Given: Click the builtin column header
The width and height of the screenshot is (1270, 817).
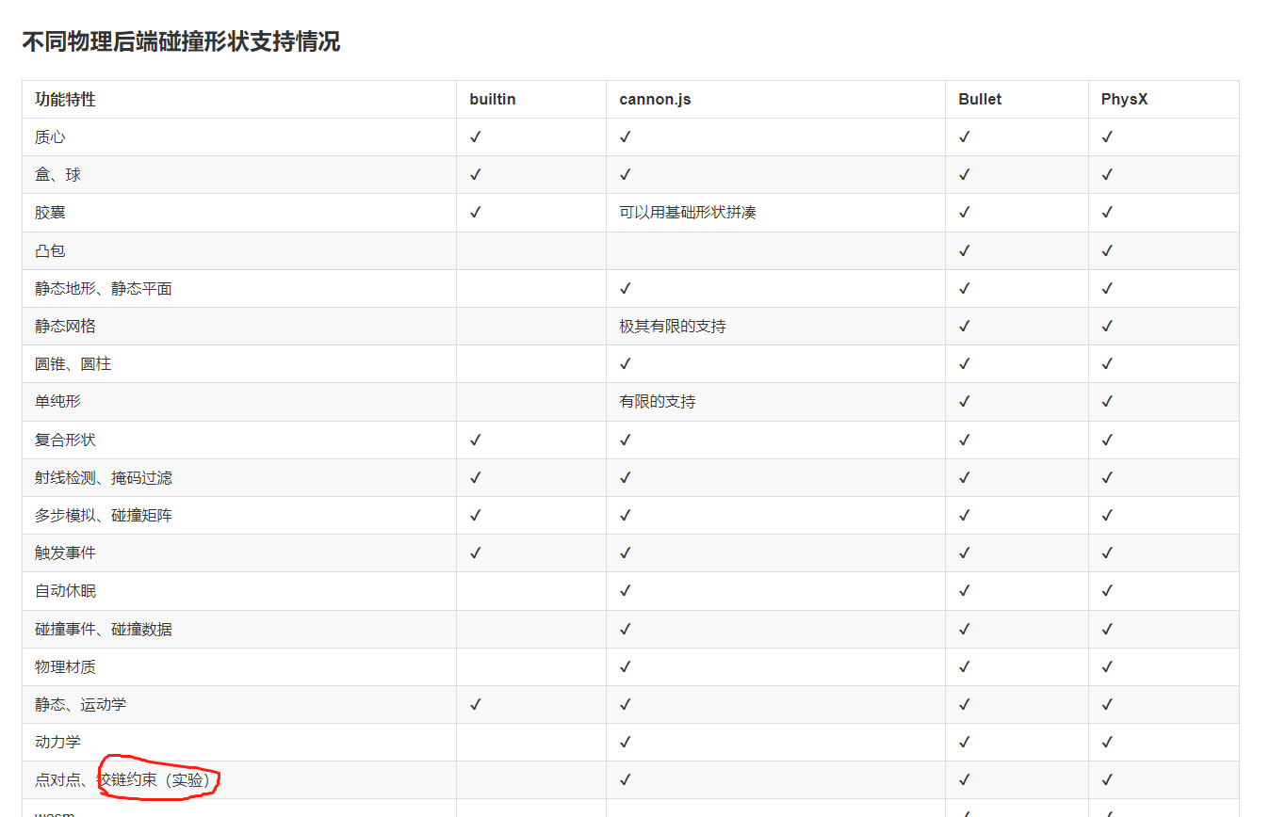Looking at the screenshot, I should pyautogui.click(x=493, y=99).
